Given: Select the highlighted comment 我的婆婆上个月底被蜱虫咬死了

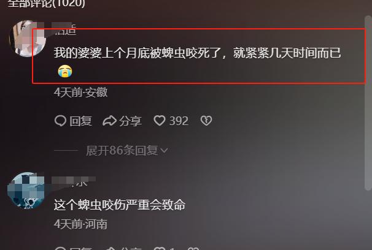Looking at the screenshot, I should point(198,53).
